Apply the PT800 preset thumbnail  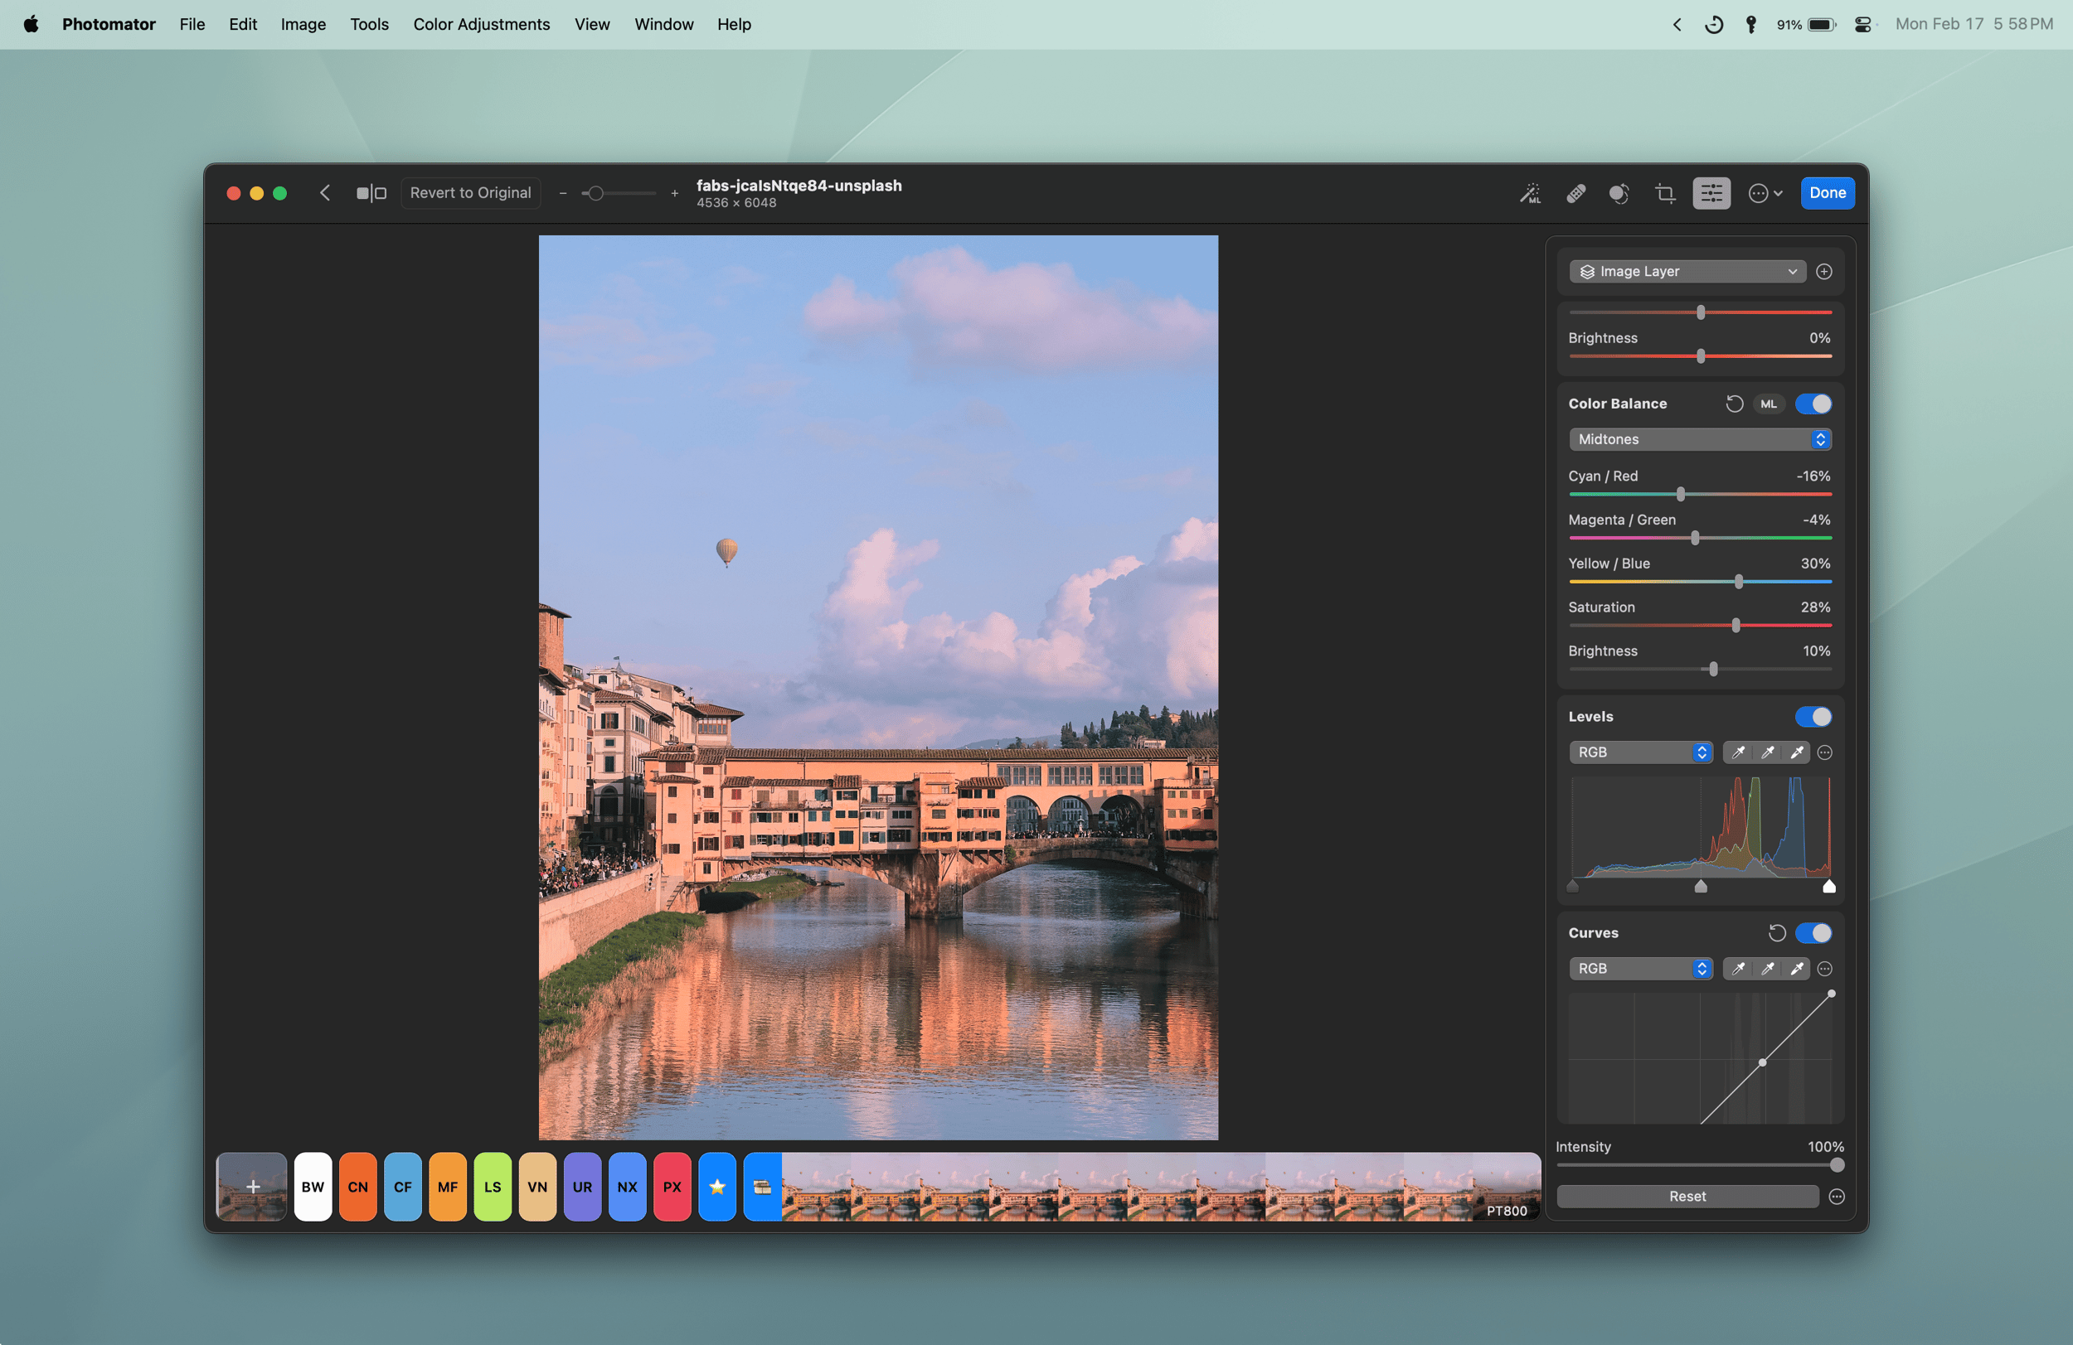point(1507,1187)
